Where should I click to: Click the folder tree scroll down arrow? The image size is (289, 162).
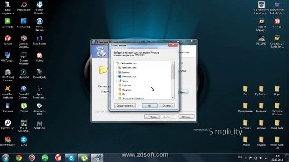[172, 98]
